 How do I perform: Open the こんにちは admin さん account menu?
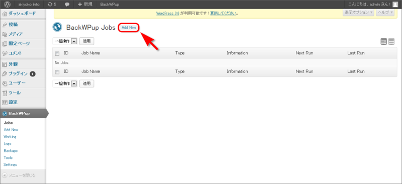(370, 5)
